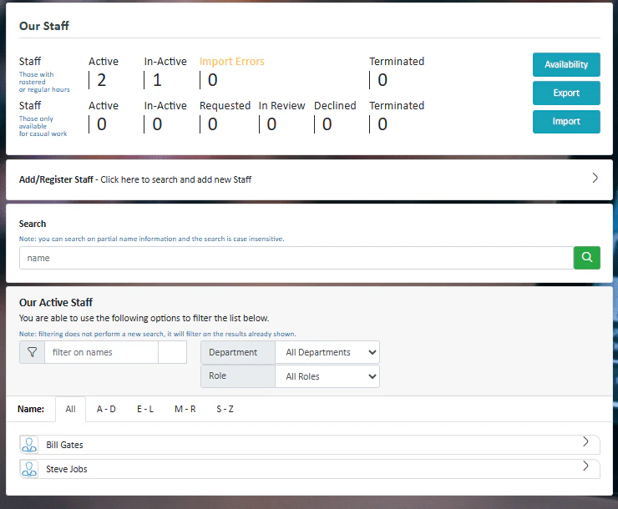Viewport: 618px width, 509px height.
Task: Click the Import Errors heading
Action: pos(232,62)
